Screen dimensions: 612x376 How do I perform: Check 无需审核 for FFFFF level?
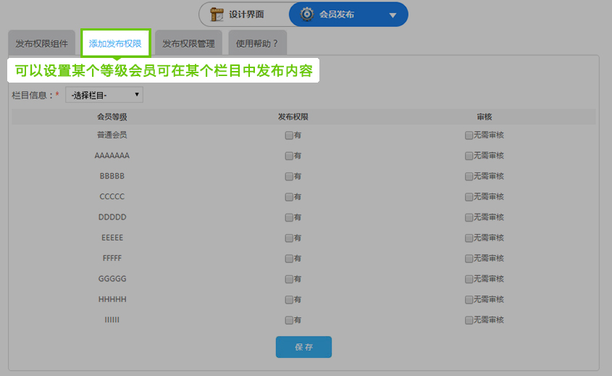coord(469,259)
